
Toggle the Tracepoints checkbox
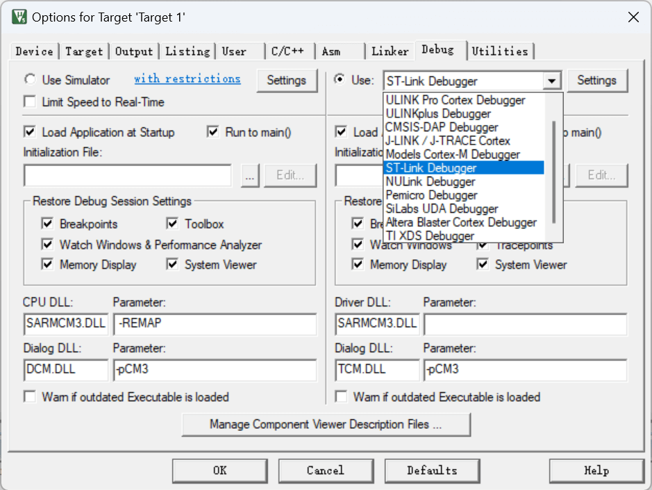483,245
